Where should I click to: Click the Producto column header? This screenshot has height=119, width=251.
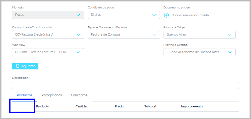pos(43,106)
